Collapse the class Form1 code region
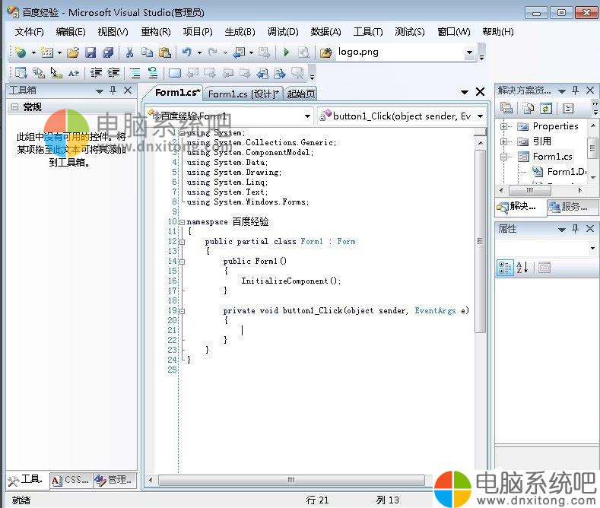 183,242
